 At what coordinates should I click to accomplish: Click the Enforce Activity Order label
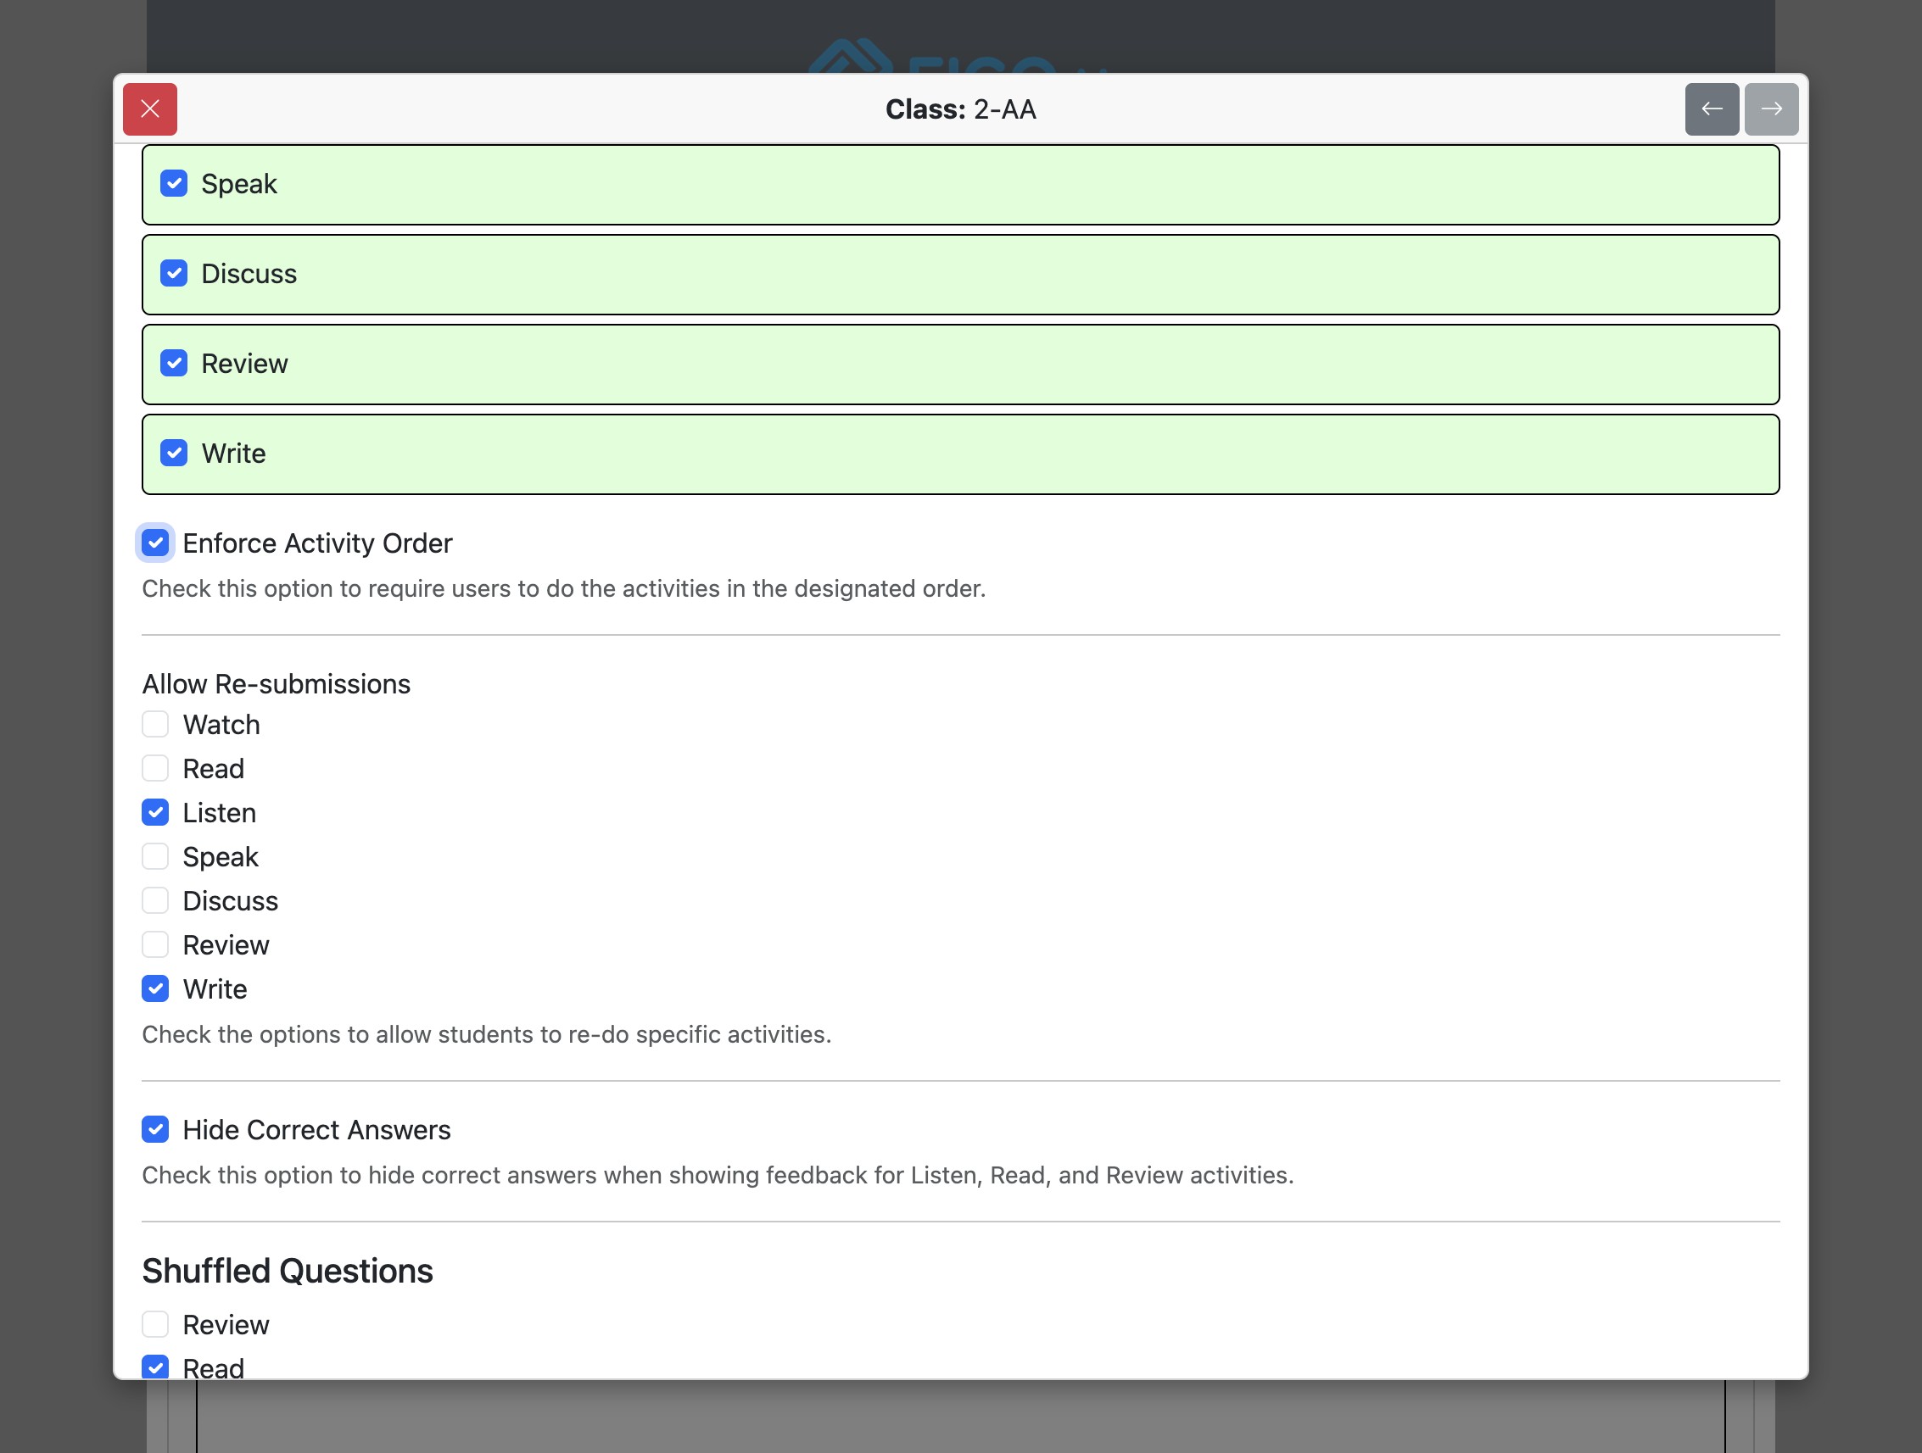pyautogui.click(x=317, y=543)
